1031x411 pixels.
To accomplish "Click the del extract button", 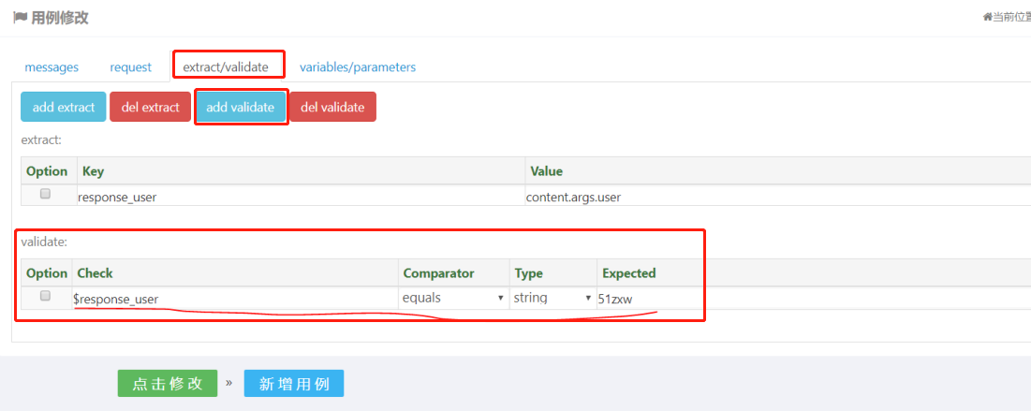I will click(x=150, y=107).
